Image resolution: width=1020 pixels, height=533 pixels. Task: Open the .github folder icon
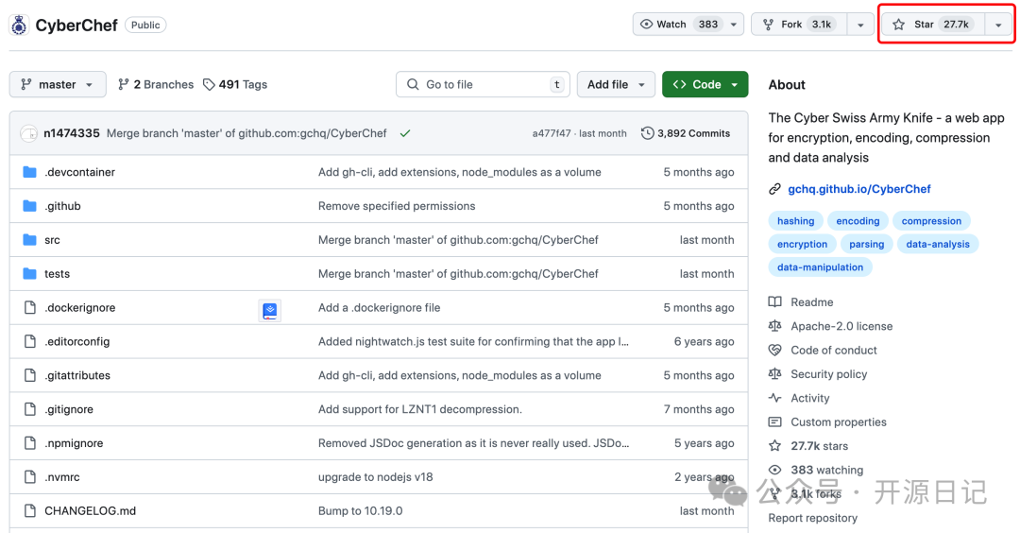point(29,206)
